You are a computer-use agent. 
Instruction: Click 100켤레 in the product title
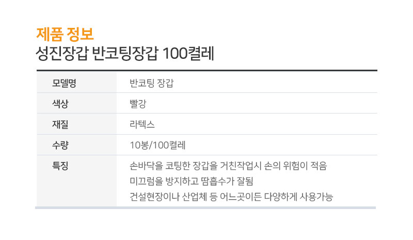pyautogui.click(x=188, y=54)
